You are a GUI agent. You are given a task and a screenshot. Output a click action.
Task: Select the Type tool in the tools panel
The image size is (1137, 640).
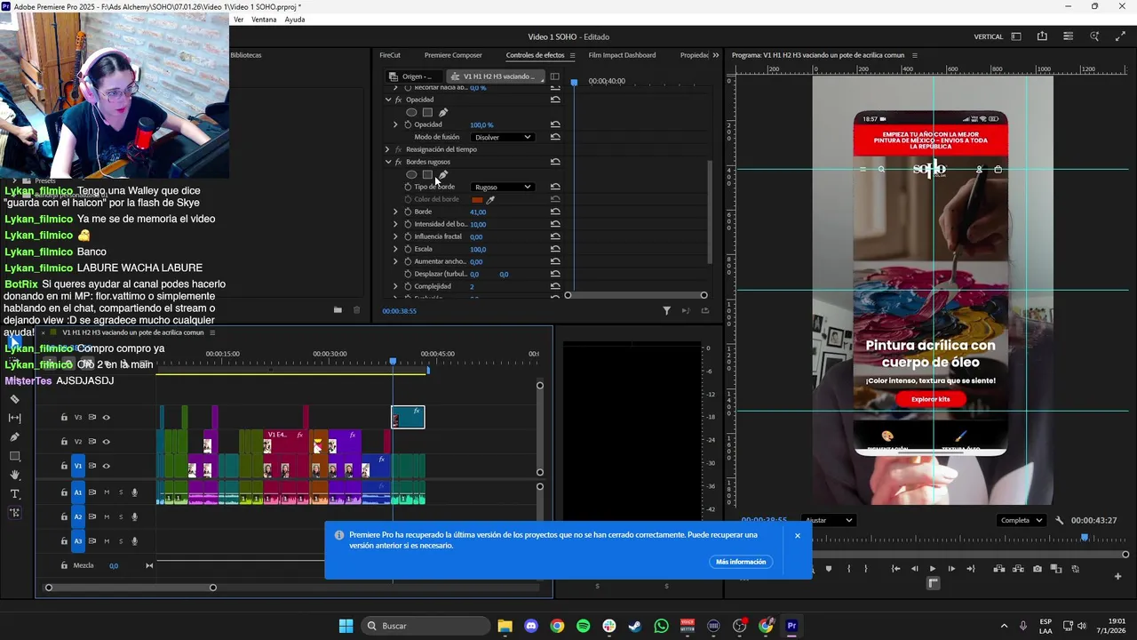[14, 493]
